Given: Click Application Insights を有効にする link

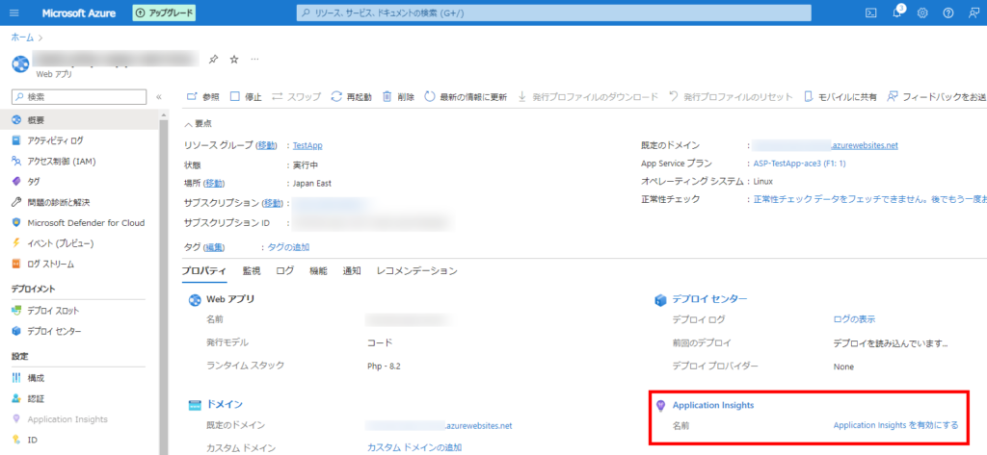Looking at the screenshot, I should pos(895,425).
